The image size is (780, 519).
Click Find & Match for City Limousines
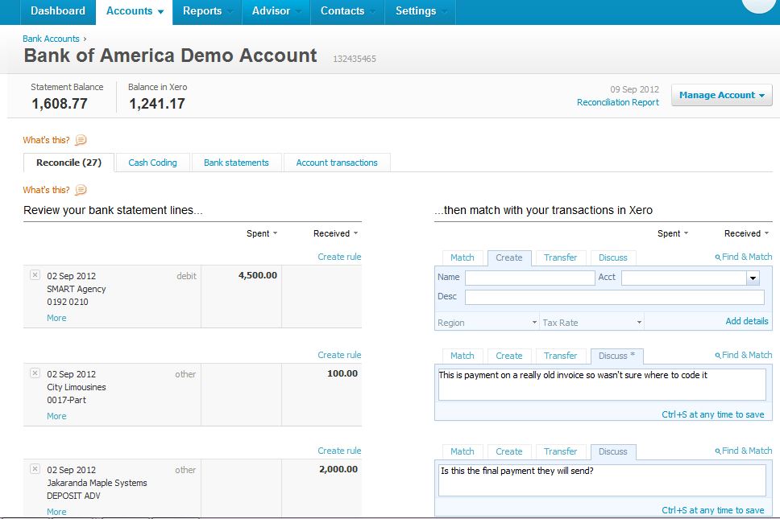click(x=744, y=355)
